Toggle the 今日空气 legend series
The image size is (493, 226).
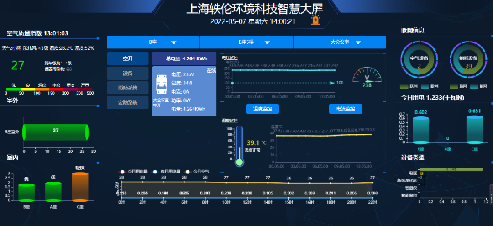click(x=197, y=172)
